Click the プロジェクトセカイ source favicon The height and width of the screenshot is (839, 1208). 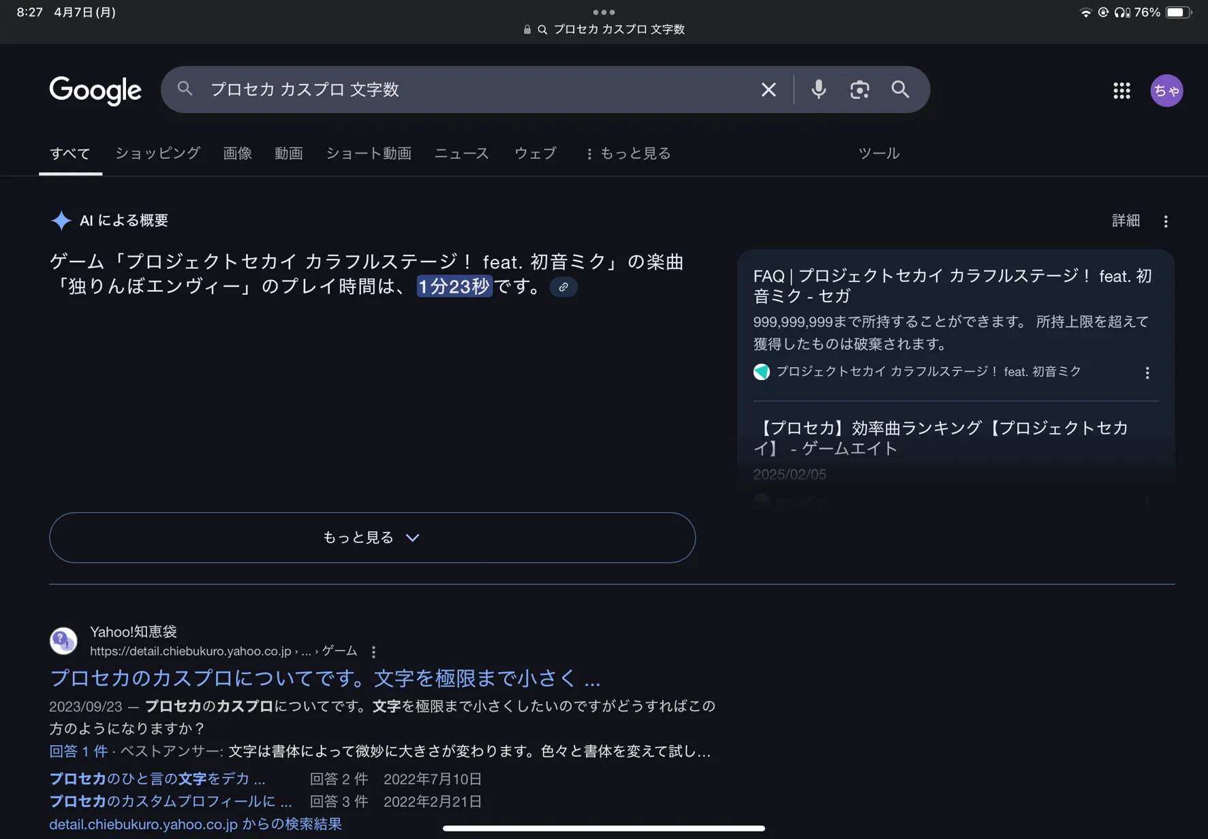coord(761,372)
